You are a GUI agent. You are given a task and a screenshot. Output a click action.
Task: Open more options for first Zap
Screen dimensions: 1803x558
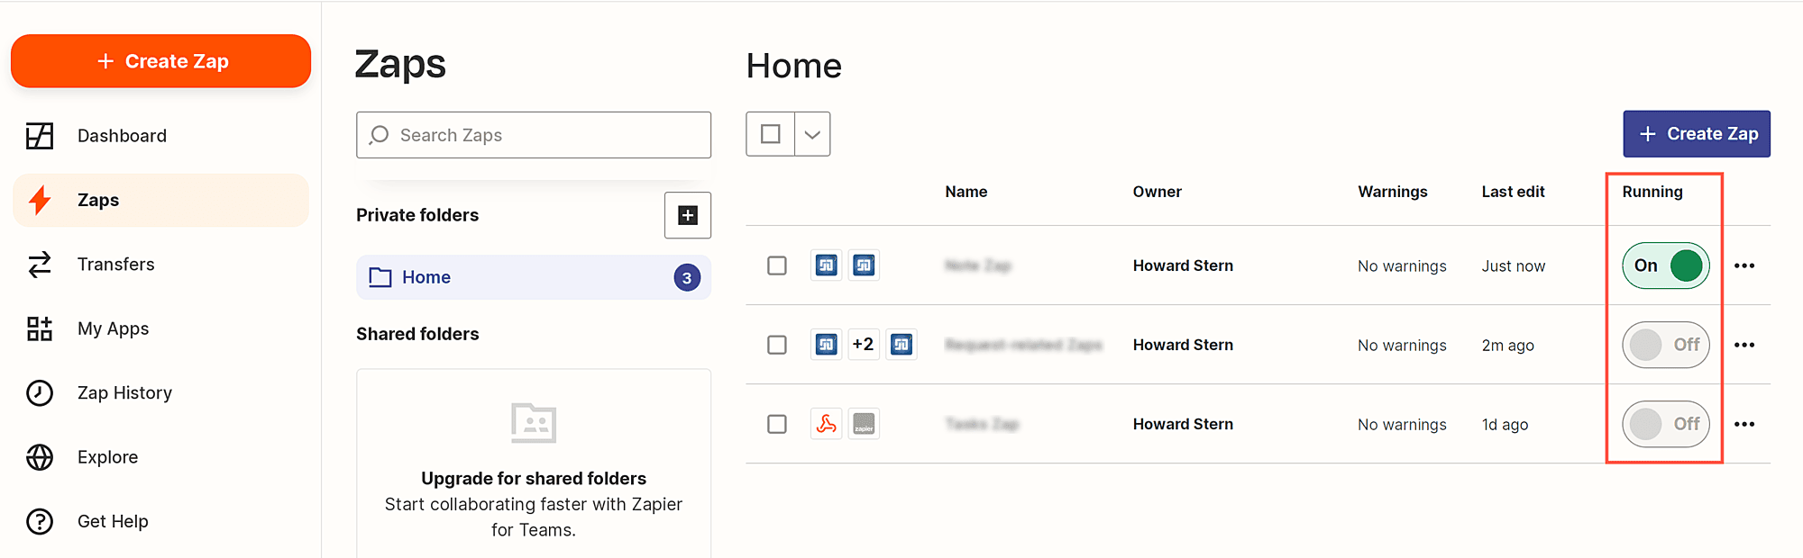(1744, 265)
